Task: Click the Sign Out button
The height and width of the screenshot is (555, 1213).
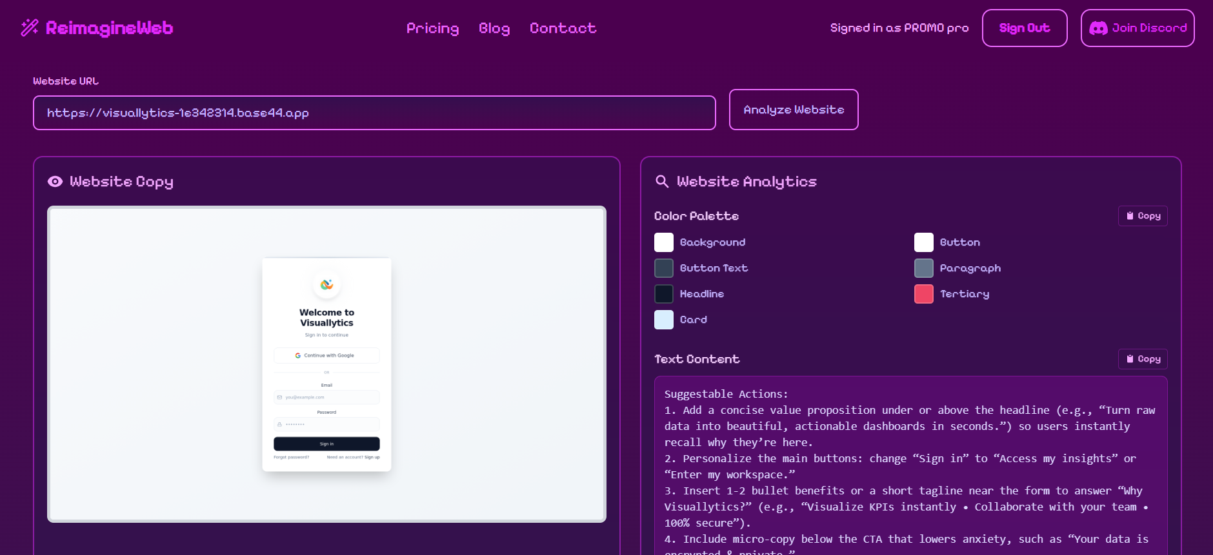Action: (1025, 28)
